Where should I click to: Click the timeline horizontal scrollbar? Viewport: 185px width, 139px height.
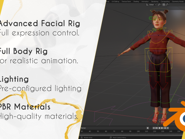pos(130,135)
